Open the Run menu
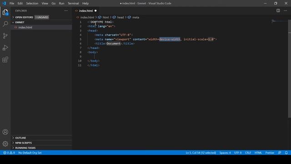Image resolution: width=291 pixels, height=164 pixels. pos(61,3)
